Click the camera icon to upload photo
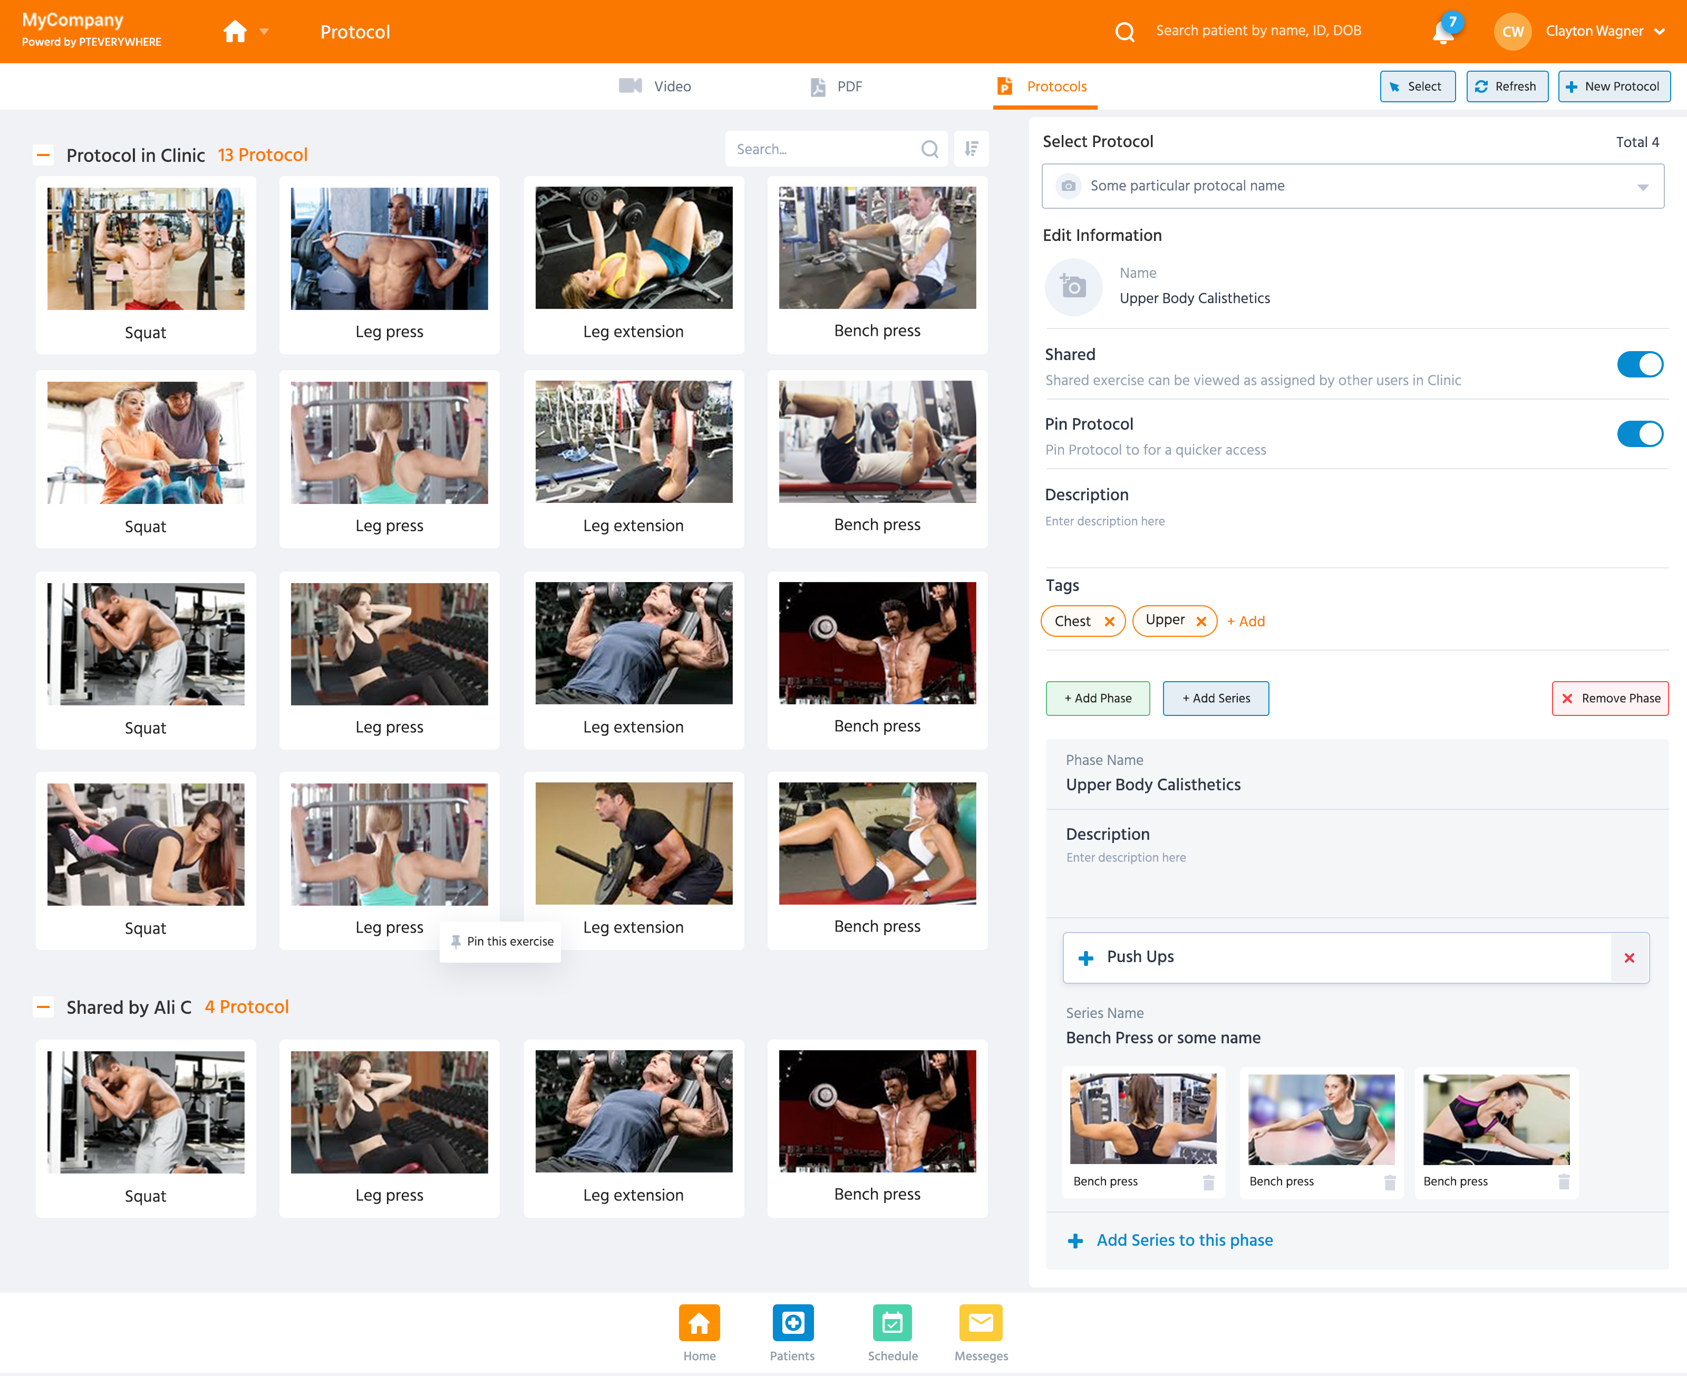 1073,287
